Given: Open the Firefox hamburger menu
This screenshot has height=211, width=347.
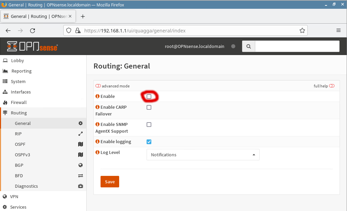Looking at the screenshot, I should click(x=338, y=30).
